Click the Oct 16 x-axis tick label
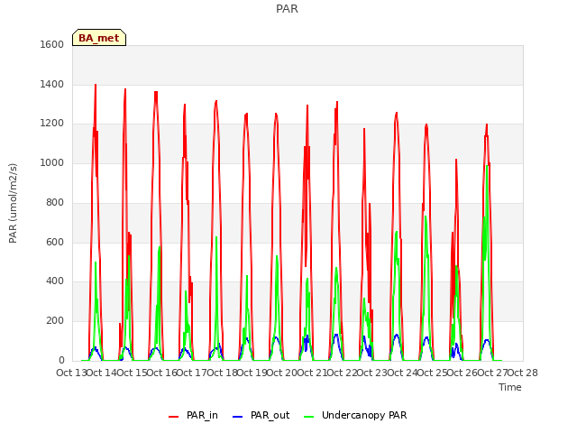This screenshot has height=433, width=577. tap(162, 373)
